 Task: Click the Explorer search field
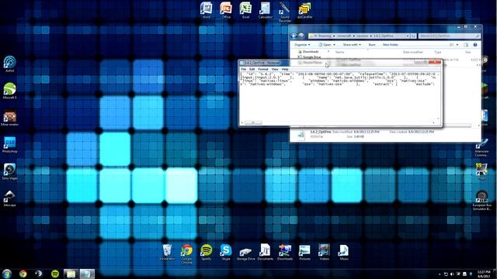pyautogui.click(x=449, y=36)
